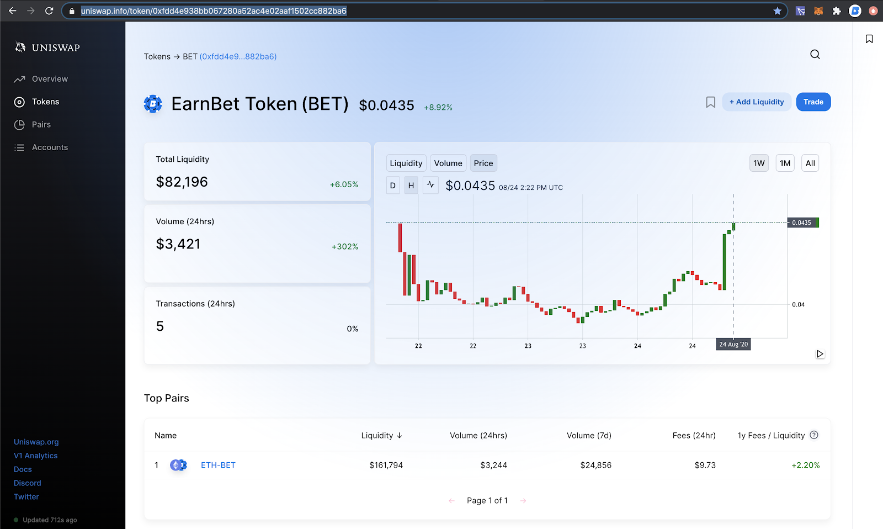Click the browser forward arrow
Screen dimensions: 883x529
pyautogui.click(x=31, y=10)
